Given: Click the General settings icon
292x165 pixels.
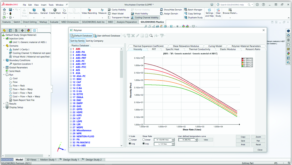Looking at the screenshot, I should coord(44,11).
